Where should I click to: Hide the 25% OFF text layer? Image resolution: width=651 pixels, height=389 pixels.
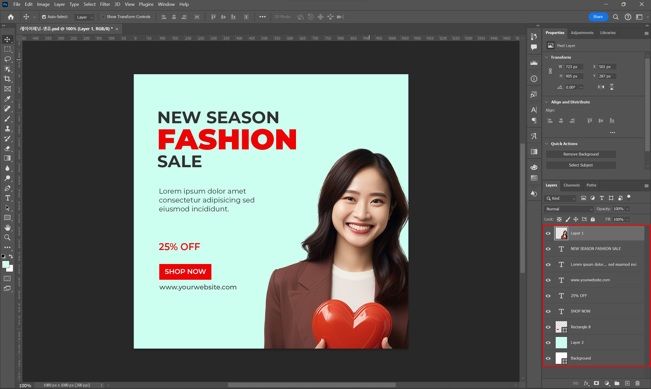pos(548,296)
